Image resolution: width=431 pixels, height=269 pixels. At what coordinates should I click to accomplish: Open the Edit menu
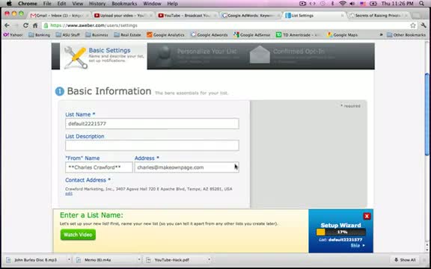pos(61,4)
